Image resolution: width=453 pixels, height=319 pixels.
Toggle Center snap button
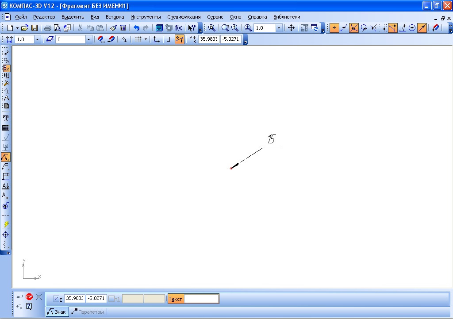(412, 28)
